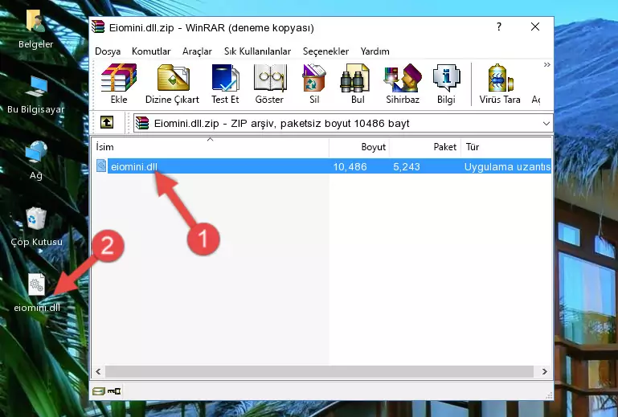Show archive Bilgi information
This screenshot has width=618, height=417.
coord(446,84)
